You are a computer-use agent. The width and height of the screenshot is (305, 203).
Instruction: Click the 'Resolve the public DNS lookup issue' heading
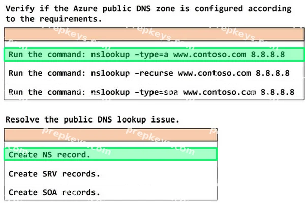coord(92,119)
